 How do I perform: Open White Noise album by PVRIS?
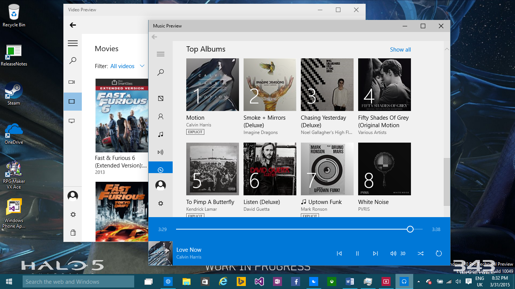click(385, 169)
